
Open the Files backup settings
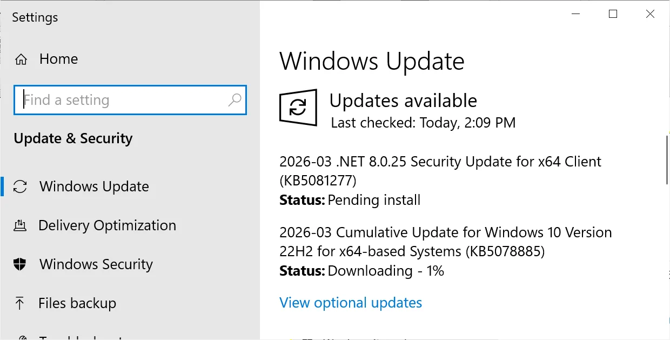click(x=77, y=303)
